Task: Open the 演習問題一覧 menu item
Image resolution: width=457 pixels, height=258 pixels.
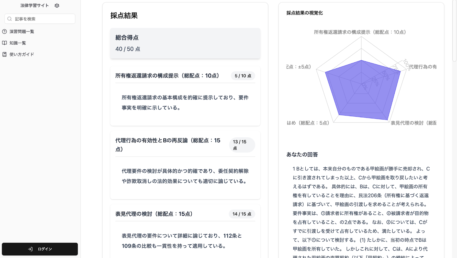Action: pyautogui.click(x=22, y=31)
